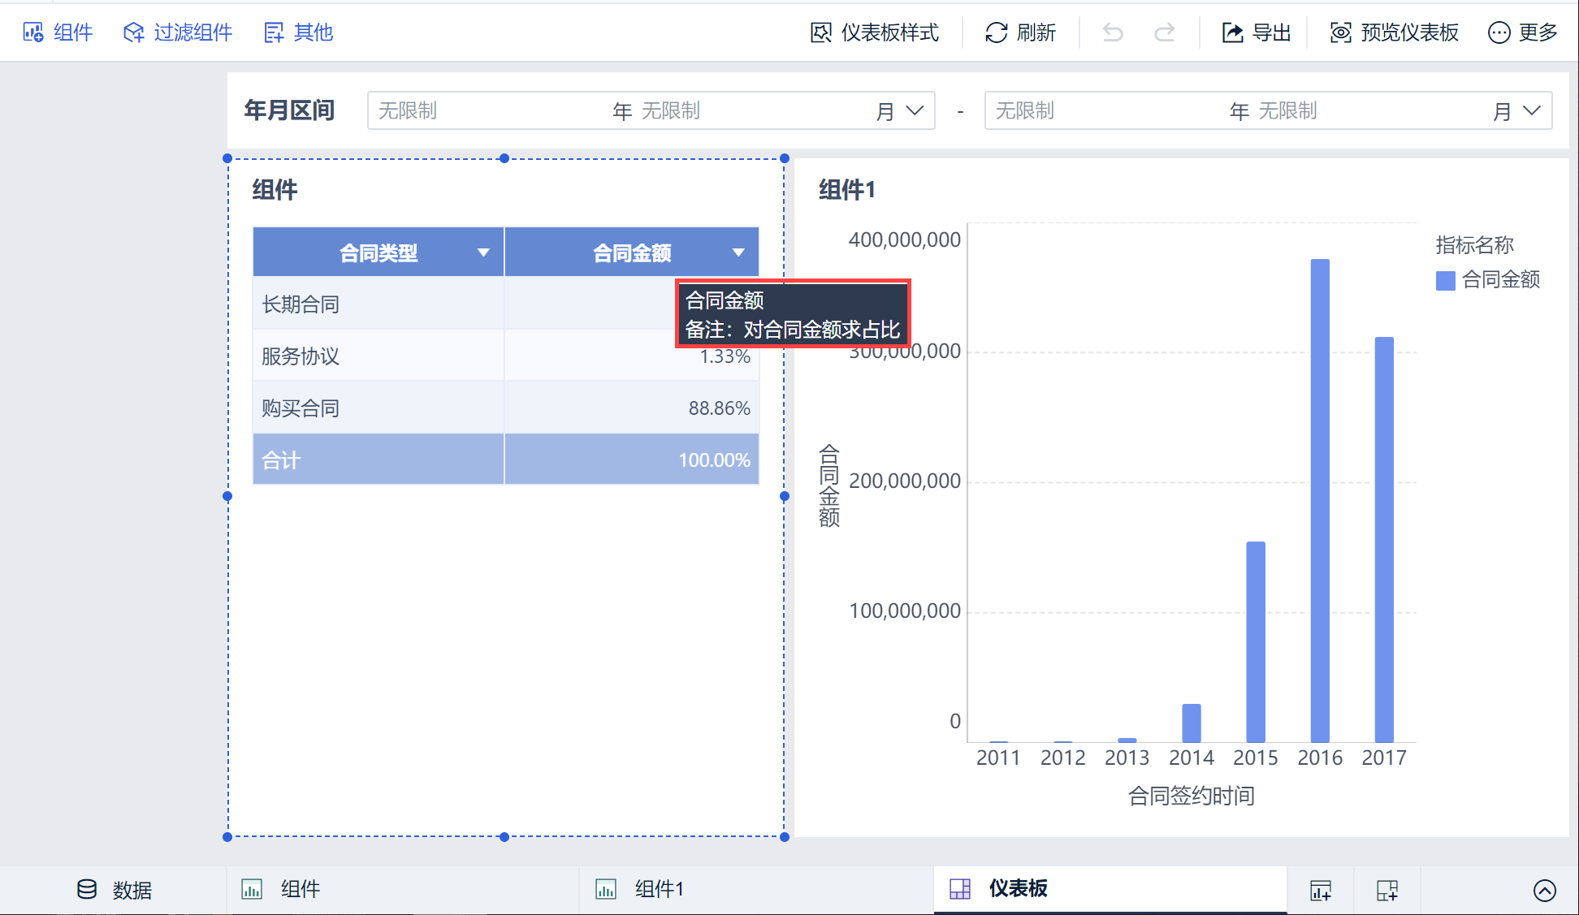The width and height of the screenshot is (1579, 915).
Task: Expand the 合同金额 column header dropdown
Action: click(738, 252)
